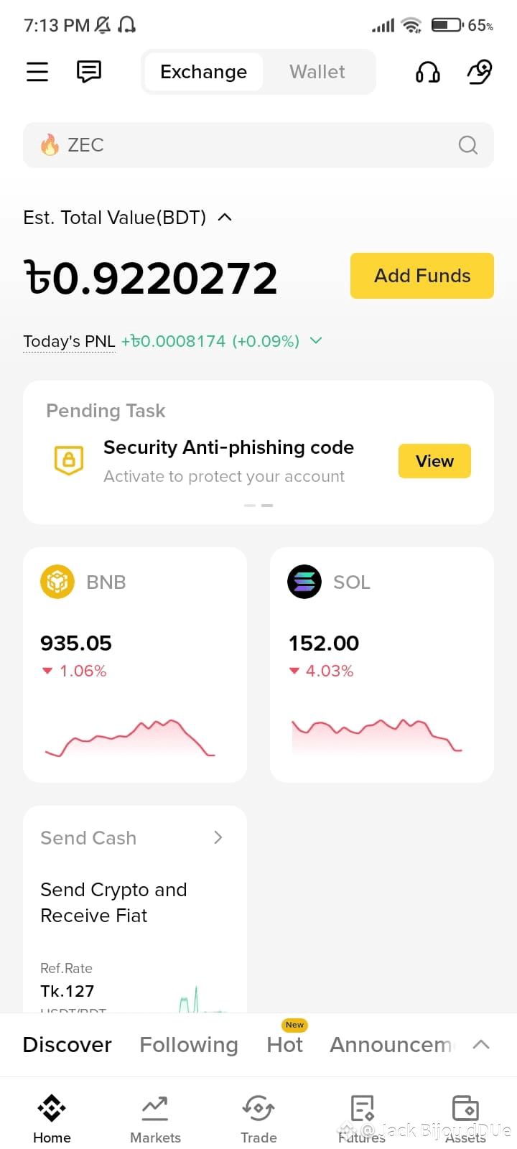Open the rocket launch icon at top right
This screenshot has width=517, height=1149.
[480, 72]
